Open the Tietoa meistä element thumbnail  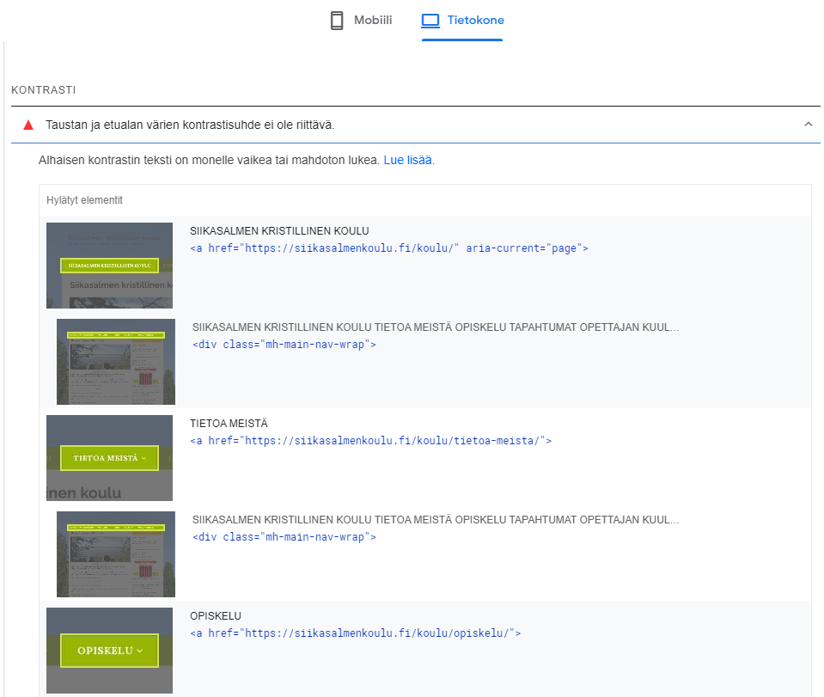click(x=109, y=458)
